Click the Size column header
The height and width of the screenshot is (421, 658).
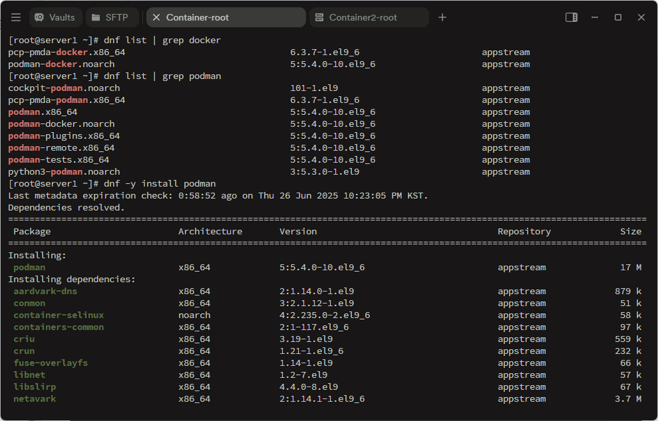pyautogui.click(x=631, y=231)
